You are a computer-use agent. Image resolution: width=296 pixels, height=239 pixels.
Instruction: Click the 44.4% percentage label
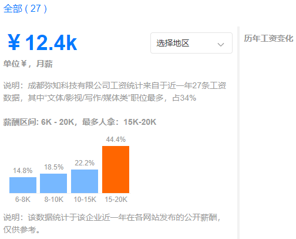[116, 140]
